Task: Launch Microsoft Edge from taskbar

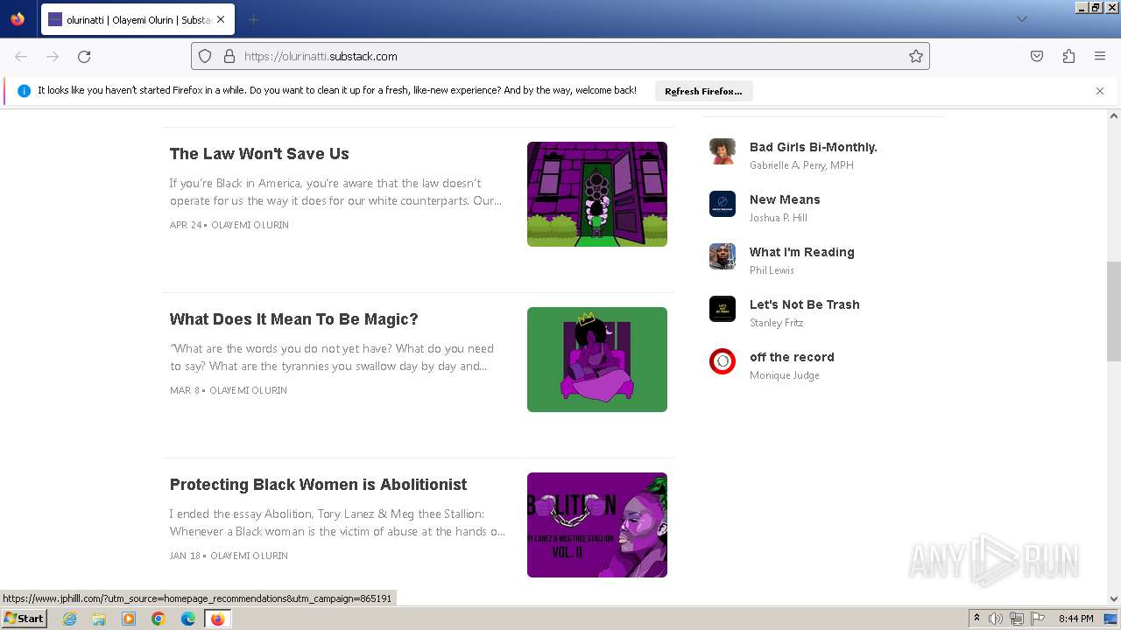Action: 188,619
